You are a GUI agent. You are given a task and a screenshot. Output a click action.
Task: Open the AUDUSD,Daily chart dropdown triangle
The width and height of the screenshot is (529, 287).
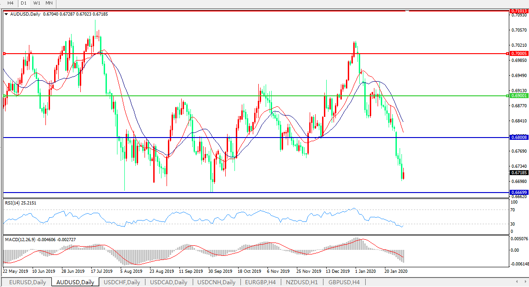point(6,14)
